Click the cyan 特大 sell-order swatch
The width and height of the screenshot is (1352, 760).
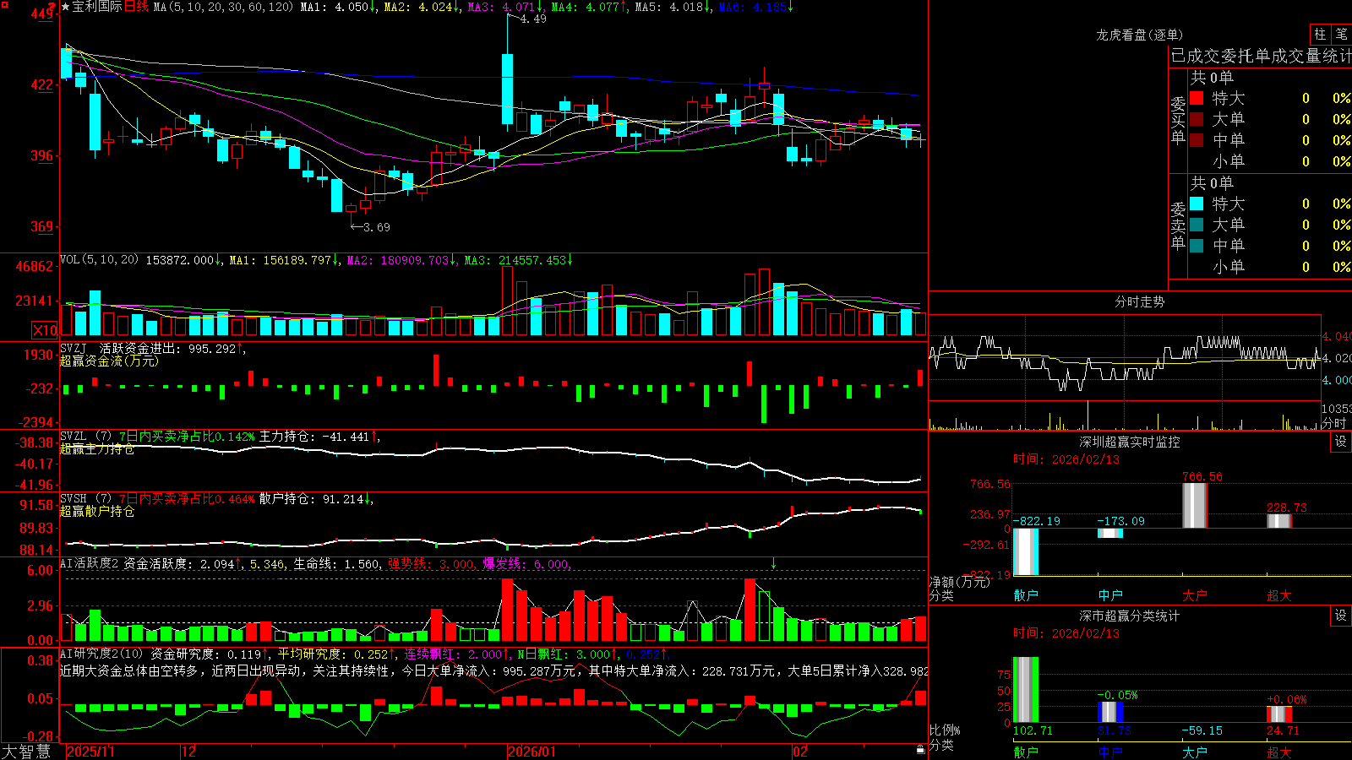1197,204
